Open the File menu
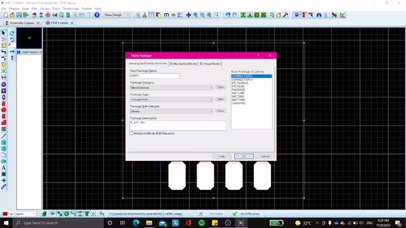This screenshot has height=228, width=406. (4, 8)
